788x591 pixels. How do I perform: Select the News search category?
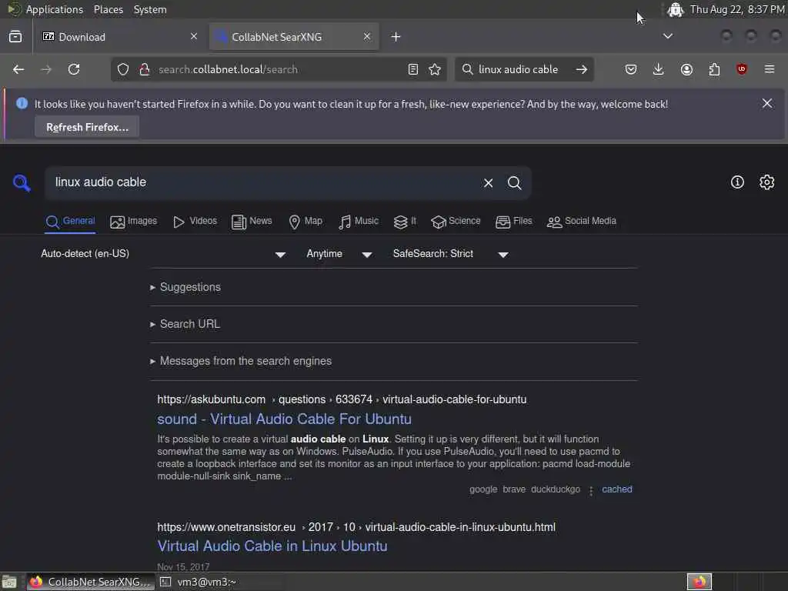coord(252,221)
